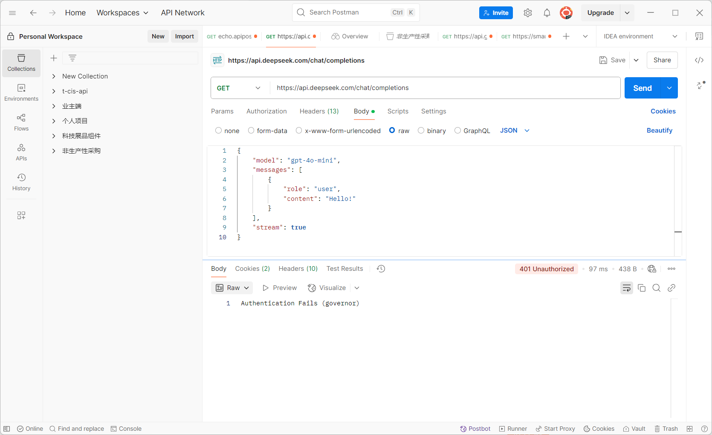Viewport: 712px width, 435px height.
Task: Click the request URL input field
Action: point(445,88)
